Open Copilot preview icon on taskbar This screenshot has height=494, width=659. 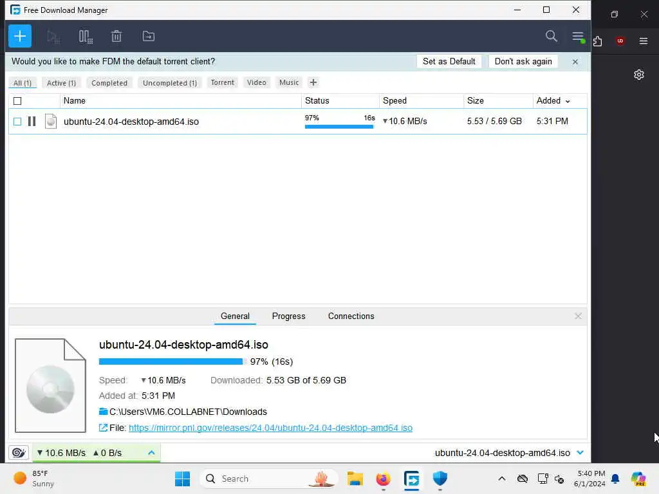click(x=638, y=479)
